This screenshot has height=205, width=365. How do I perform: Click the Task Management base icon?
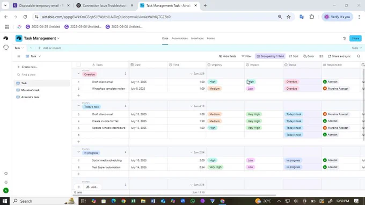tap(19, 38)
